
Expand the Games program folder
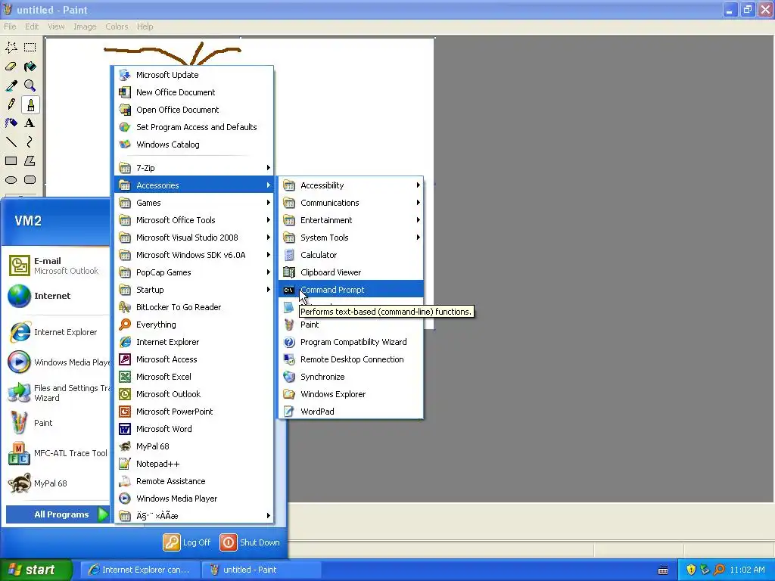[195, 203]
